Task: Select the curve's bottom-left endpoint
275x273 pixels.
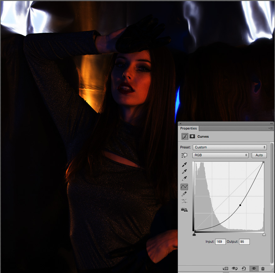Action: tap(195, 231)
